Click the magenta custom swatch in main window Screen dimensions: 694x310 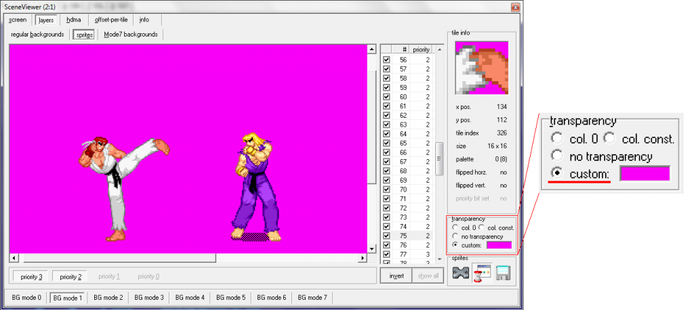pyautogui.click(x=499, y=244)
